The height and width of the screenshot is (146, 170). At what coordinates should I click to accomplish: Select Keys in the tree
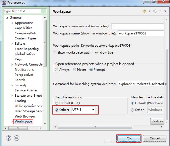[x=18, y=59]
